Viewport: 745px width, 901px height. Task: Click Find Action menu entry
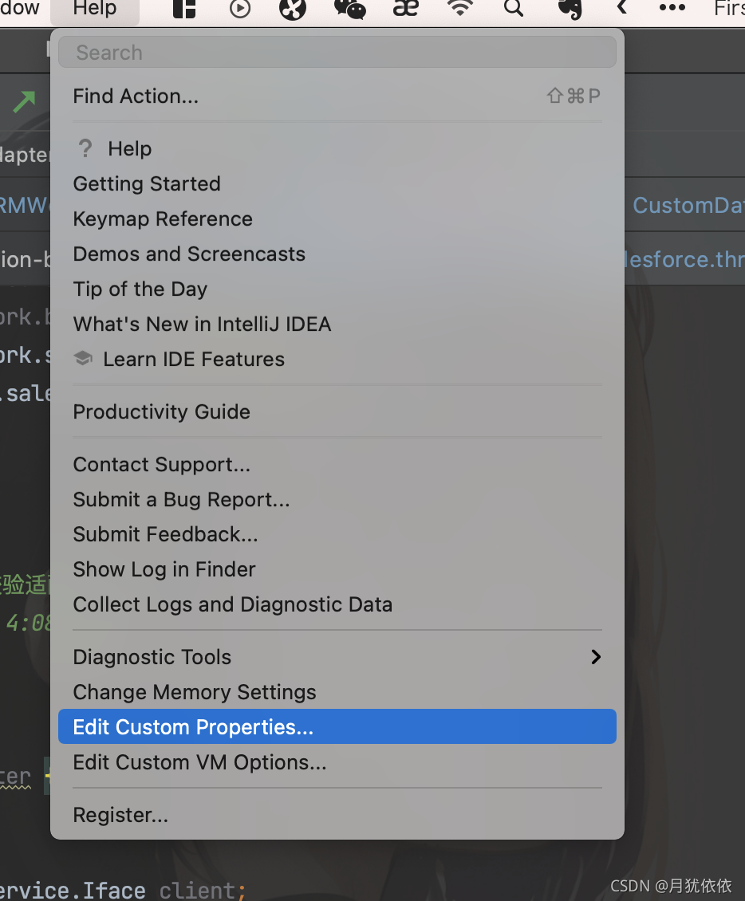pyautogui.click(x=136, y=96)
